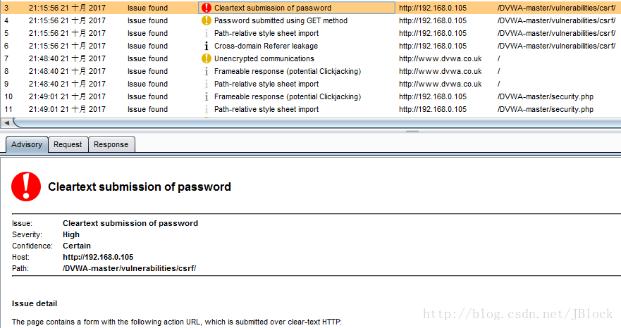Click the horizontal scrollbar track under issue list

tap(316, 123)
